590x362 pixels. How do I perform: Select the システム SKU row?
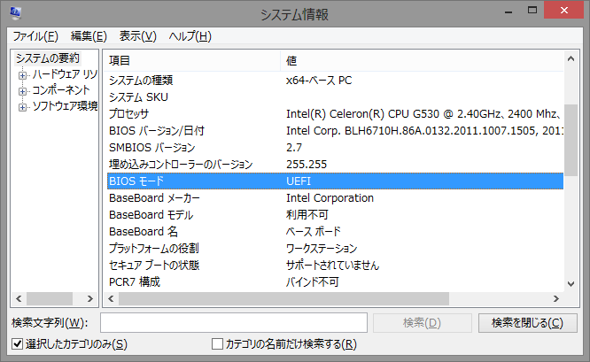click(335, 97)
